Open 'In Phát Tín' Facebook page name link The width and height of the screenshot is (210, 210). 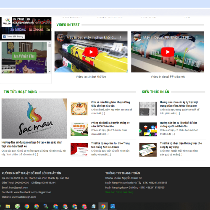(21, 19)
